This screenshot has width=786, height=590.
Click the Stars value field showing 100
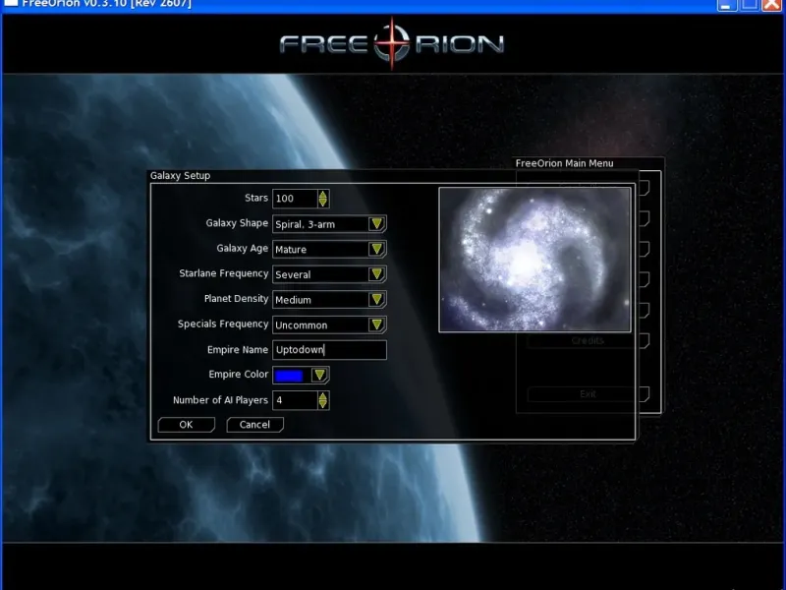pos(295,199)
